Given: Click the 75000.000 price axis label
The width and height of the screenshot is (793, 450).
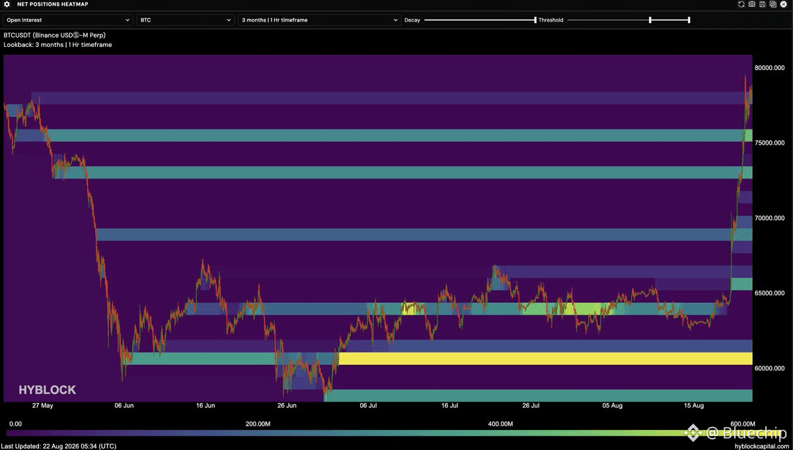Looking at the screenshot, I should point(770,143).
